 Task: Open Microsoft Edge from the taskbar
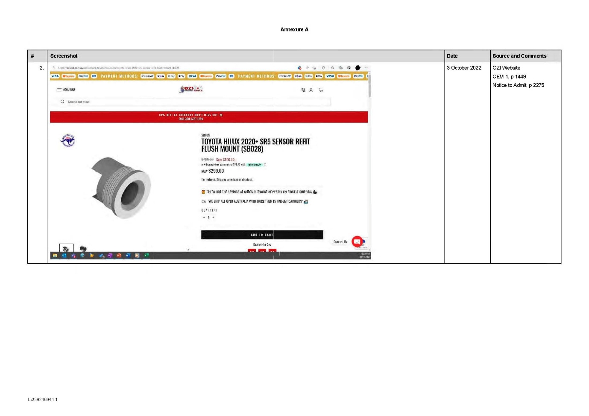tap(82, 256)
